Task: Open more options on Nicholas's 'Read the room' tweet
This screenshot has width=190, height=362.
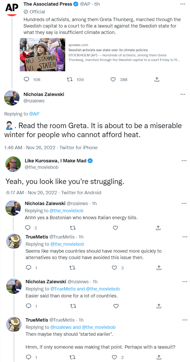Action: pos(183,94)
